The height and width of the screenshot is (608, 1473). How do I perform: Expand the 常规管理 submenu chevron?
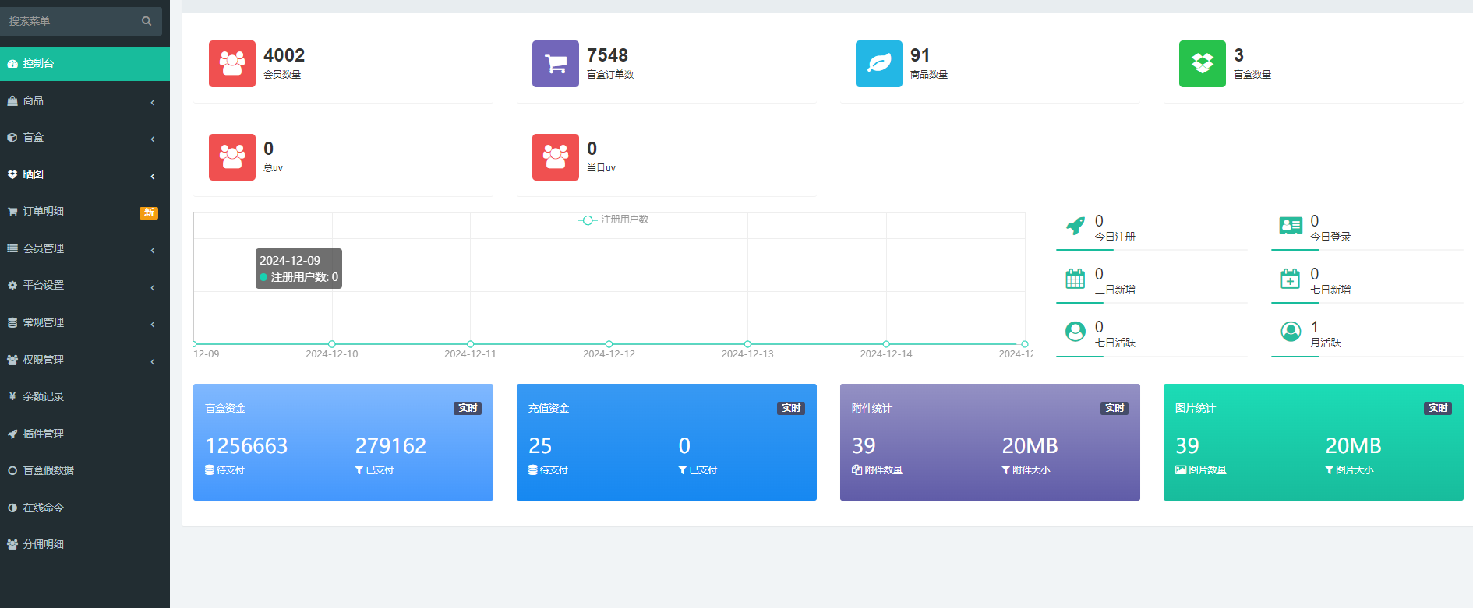point(153,324)
